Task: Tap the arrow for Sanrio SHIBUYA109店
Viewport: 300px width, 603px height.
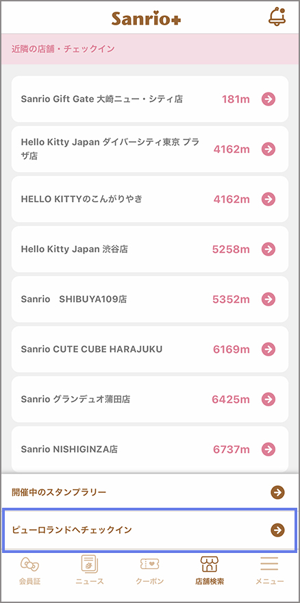Action: click(268, 299)
